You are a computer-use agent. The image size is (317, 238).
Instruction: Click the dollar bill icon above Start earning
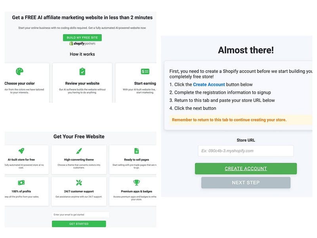(x=145, y=71)
